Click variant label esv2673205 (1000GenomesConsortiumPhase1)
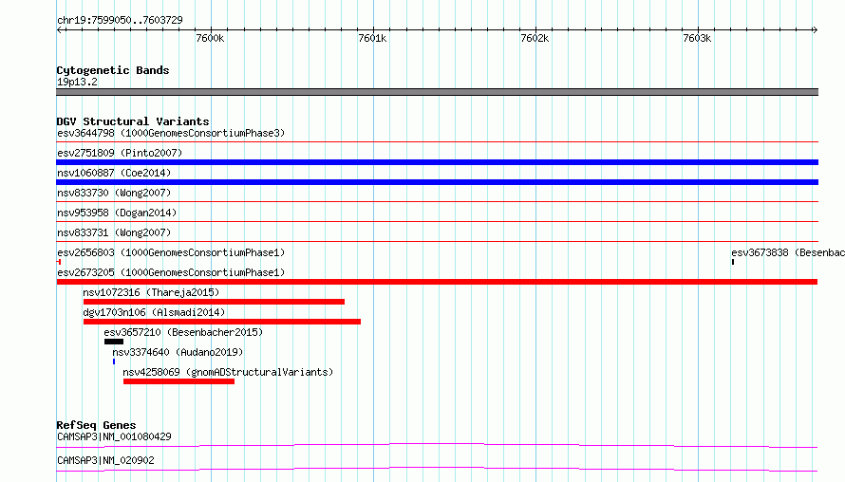This screenshot has height=482, width=845. coord(171,272)
